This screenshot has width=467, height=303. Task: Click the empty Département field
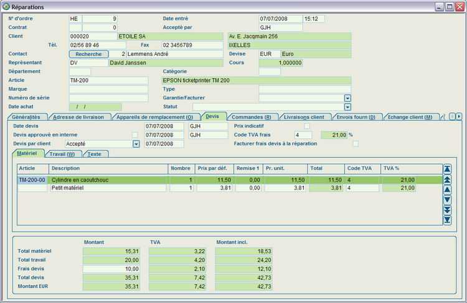[80, 71]
